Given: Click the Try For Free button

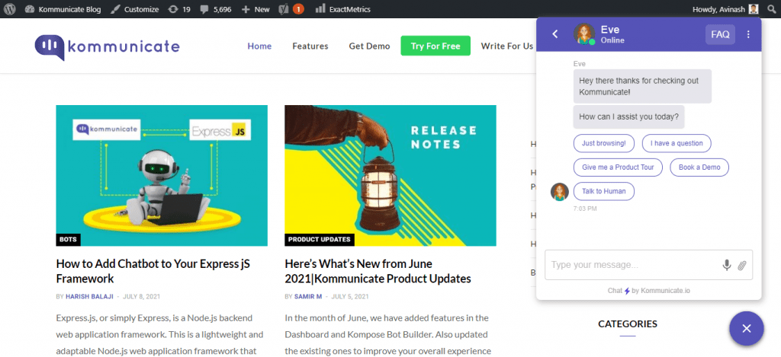Looking at the screenshot, I should tap(435, 46).
